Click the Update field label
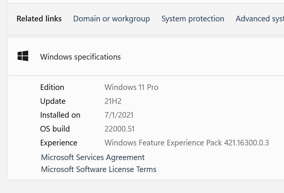Viewport: 284px width, 193px height. click(53, 101)
